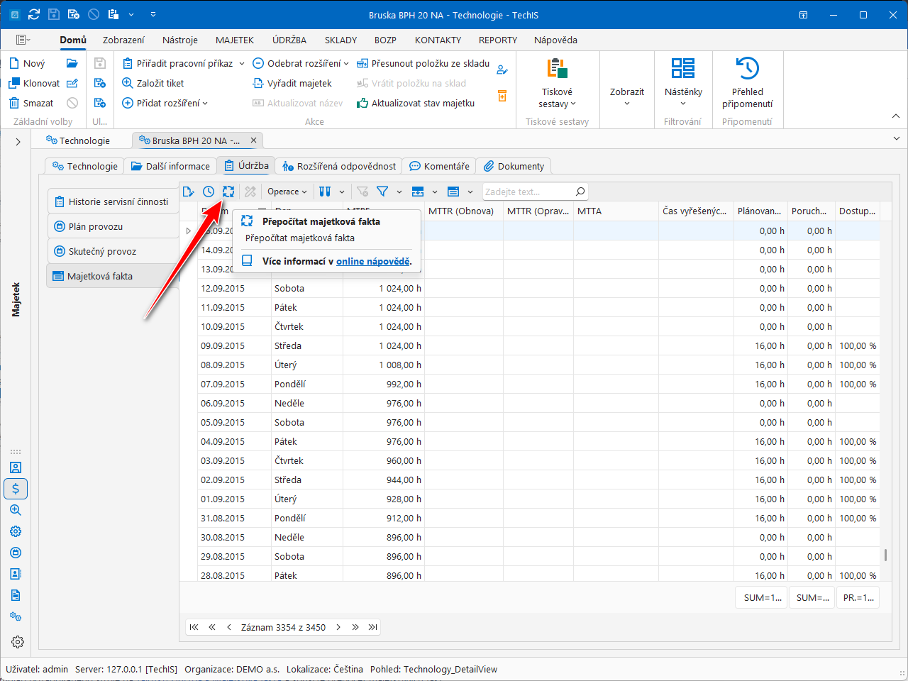
Task: Open the MAJETEK menu
Action: click(235, 40)
